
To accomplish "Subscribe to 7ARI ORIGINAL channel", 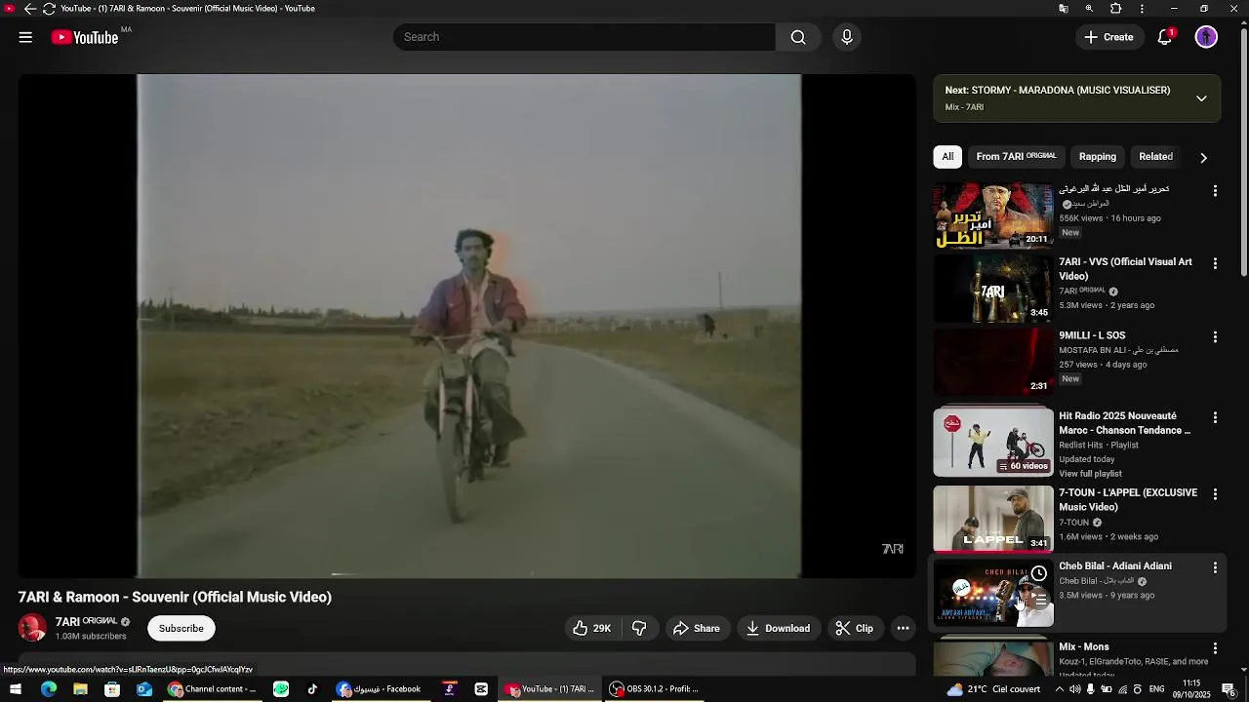I will (181, 628).
